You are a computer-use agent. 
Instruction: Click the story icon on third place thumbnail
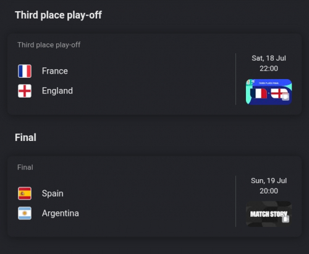click(286, 96)
